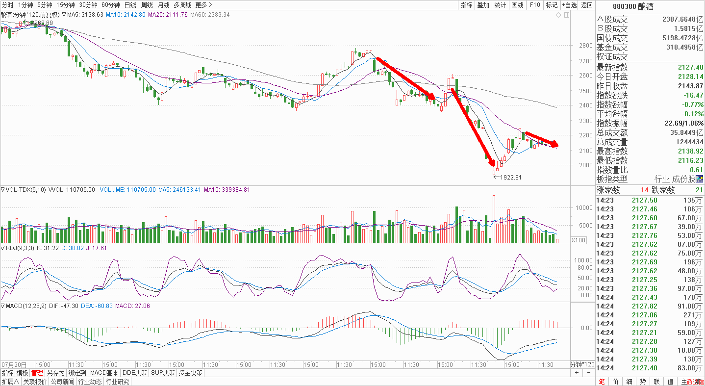The image size is (705, 386).
Task: Click the 1922.81 low price label
Action: pos(511,178)
